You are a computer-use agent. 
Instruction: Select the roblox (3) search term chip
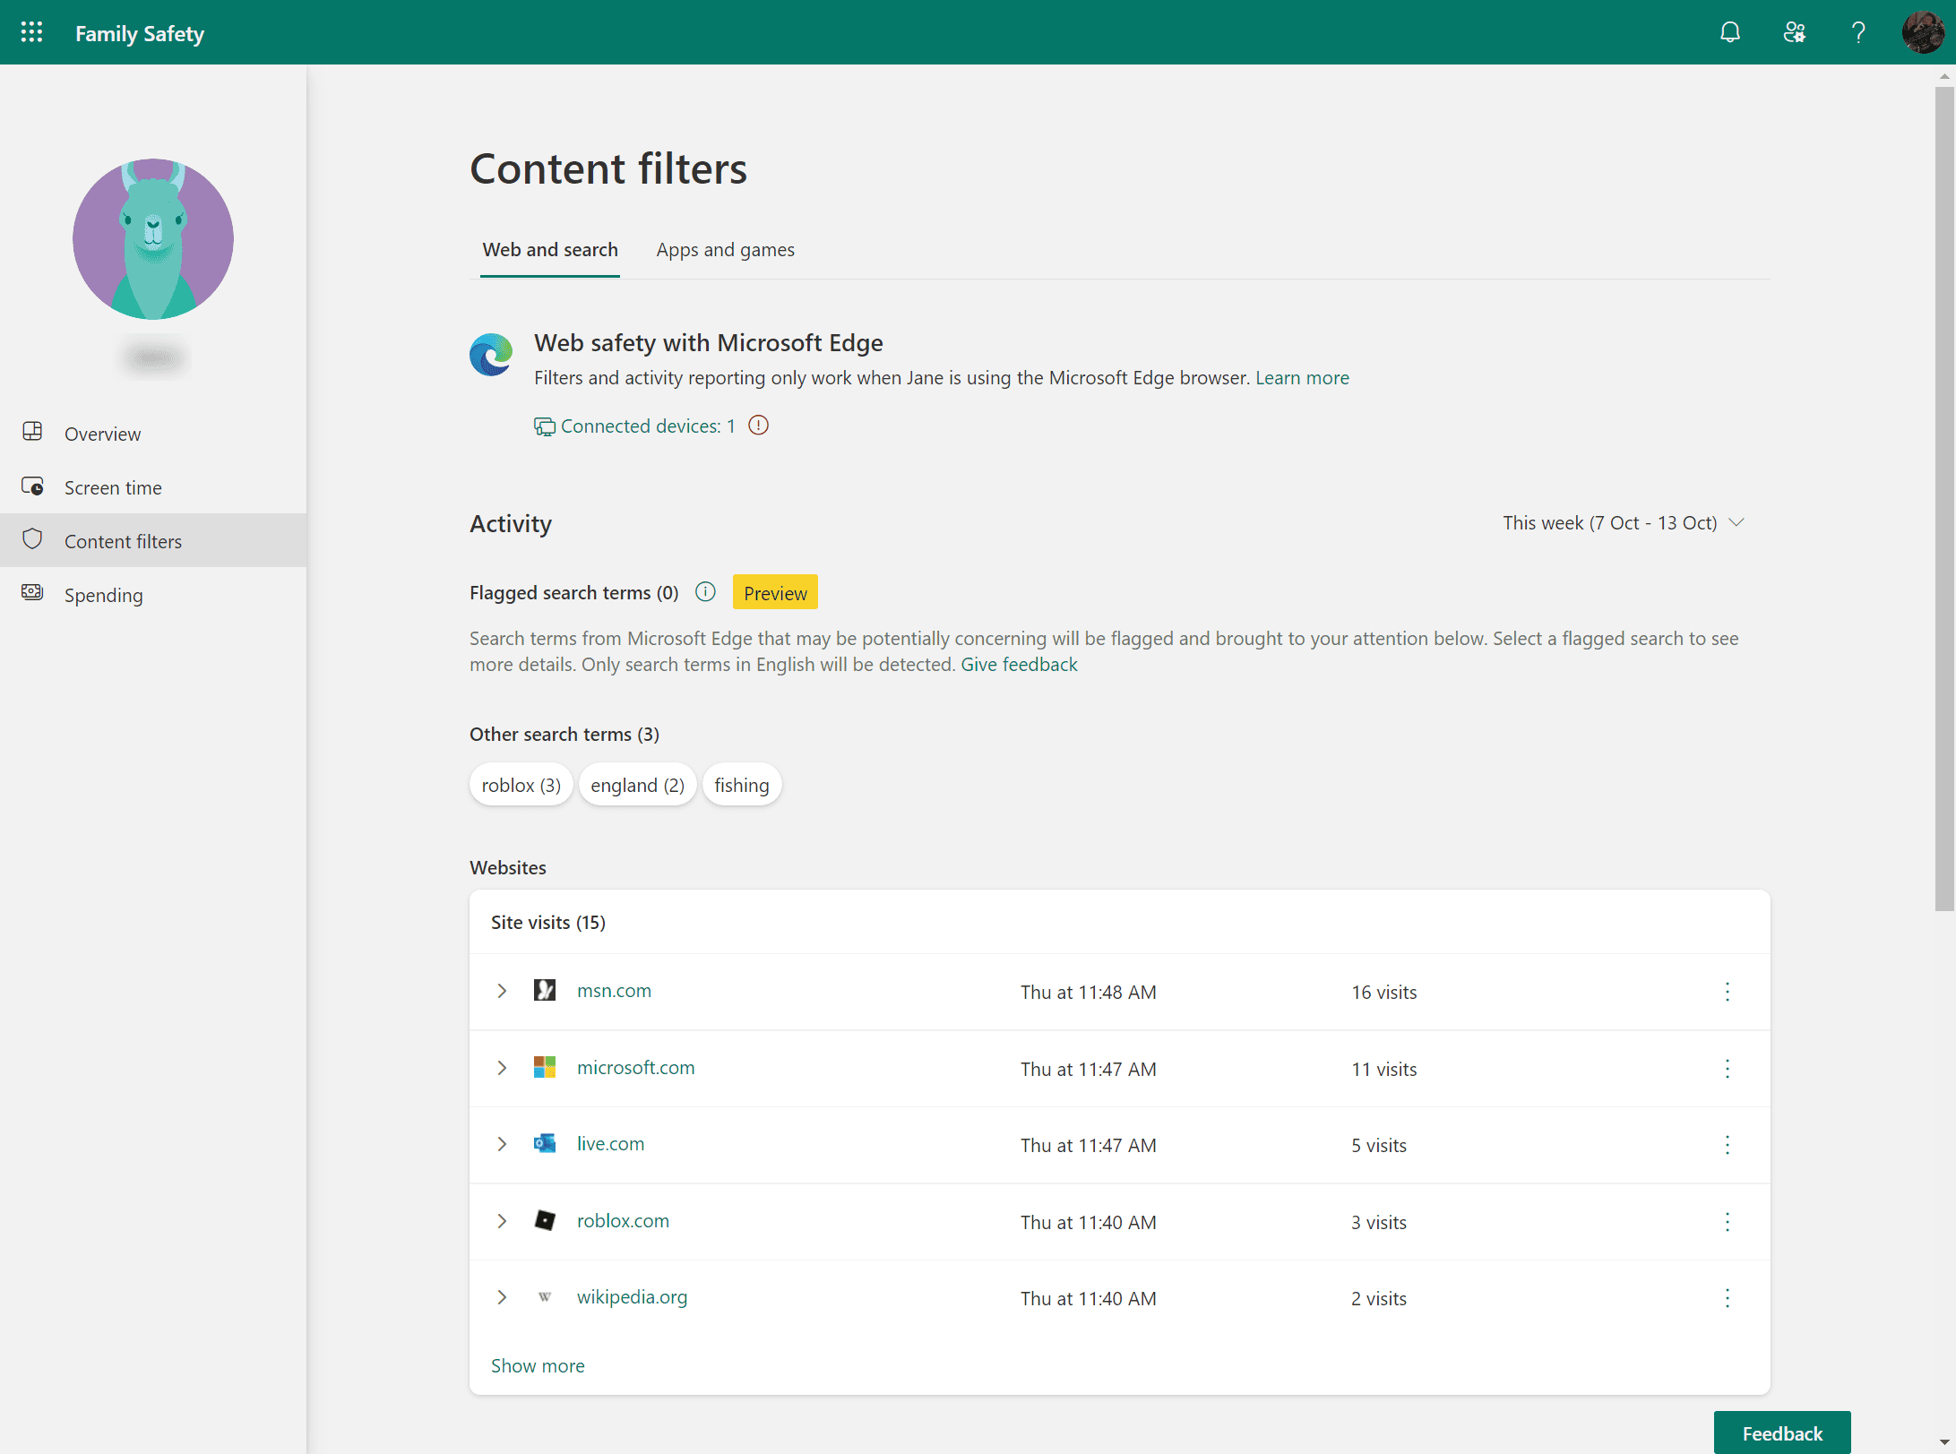pos(521,785)
